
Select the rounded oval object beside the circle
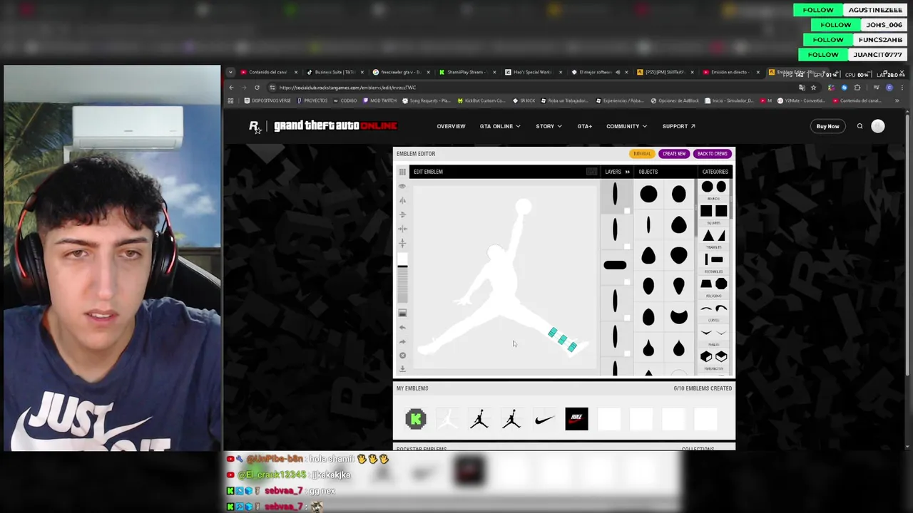tap(678, 195)
